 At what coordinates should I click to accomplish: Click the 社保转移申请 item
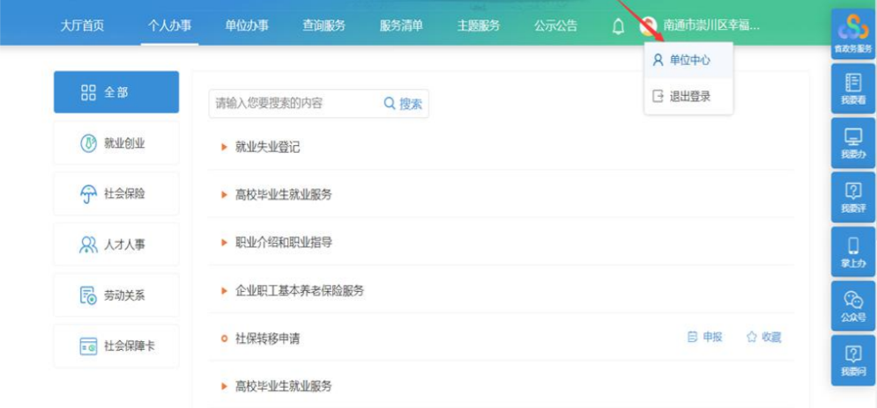267,339
